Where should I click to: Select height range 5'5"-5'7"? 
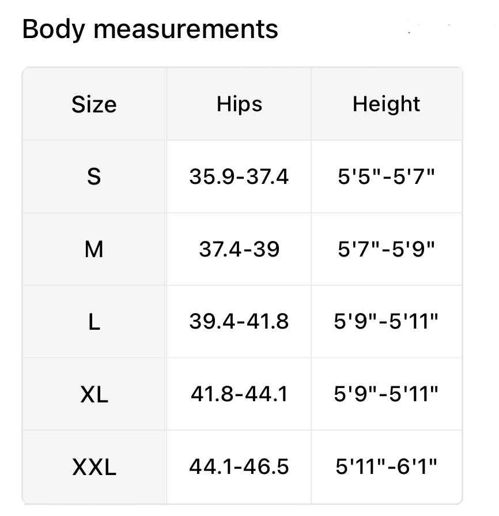(x=386, y=176)
